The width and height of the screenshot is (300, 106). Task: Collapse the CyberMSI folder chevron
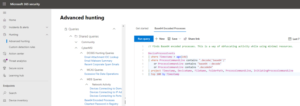click(x=76, y=48)
